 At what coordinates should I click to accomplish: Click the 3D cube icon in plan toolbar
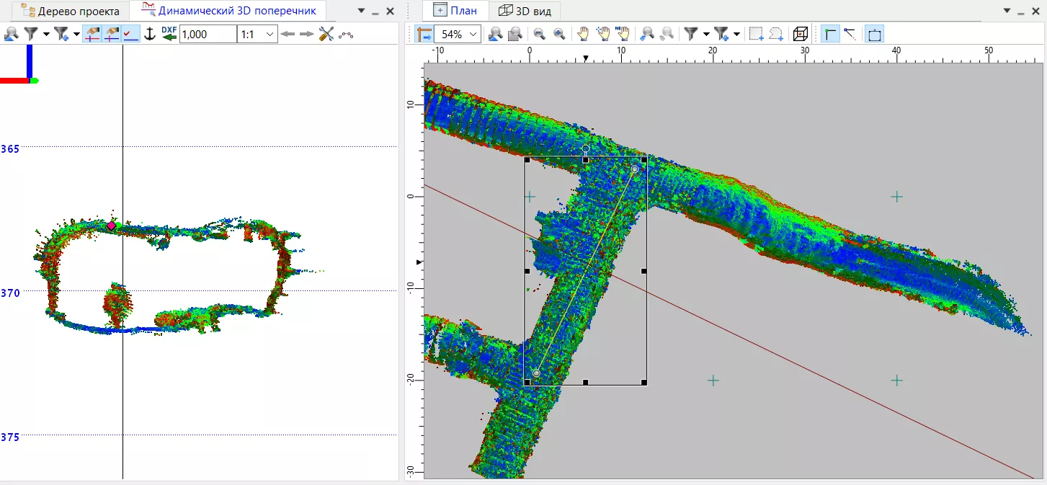[800, 34]
